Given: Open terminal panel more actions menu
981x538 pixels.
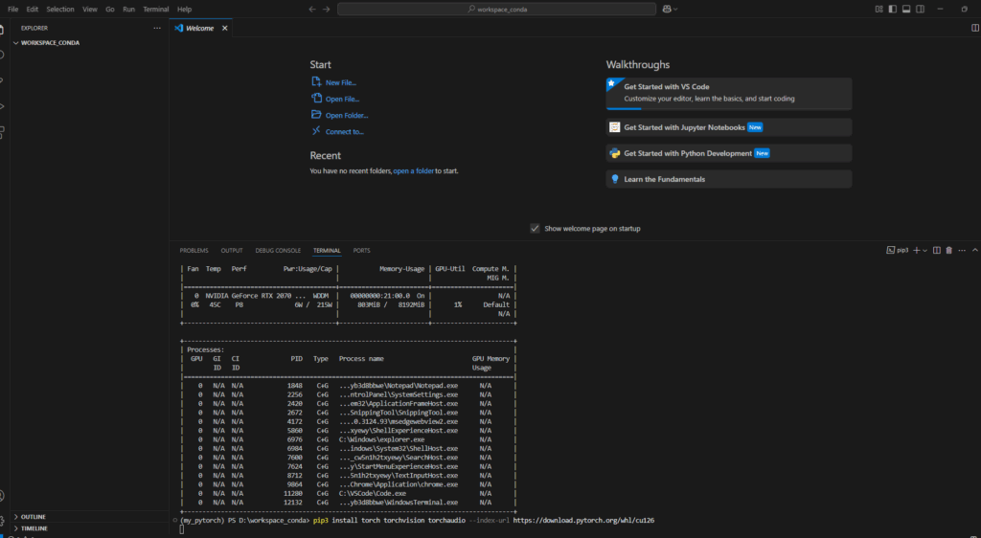Looking at the screenshot, I should pyautogui.click(x=962, y=251).
